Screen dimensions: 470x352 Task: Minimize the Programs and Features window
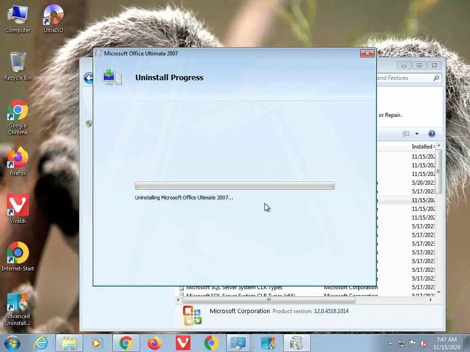[404, 65]
